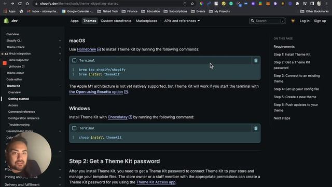Jump to Step 1: Install Theme Kit

pyautogui.click(x=292, y=54)
